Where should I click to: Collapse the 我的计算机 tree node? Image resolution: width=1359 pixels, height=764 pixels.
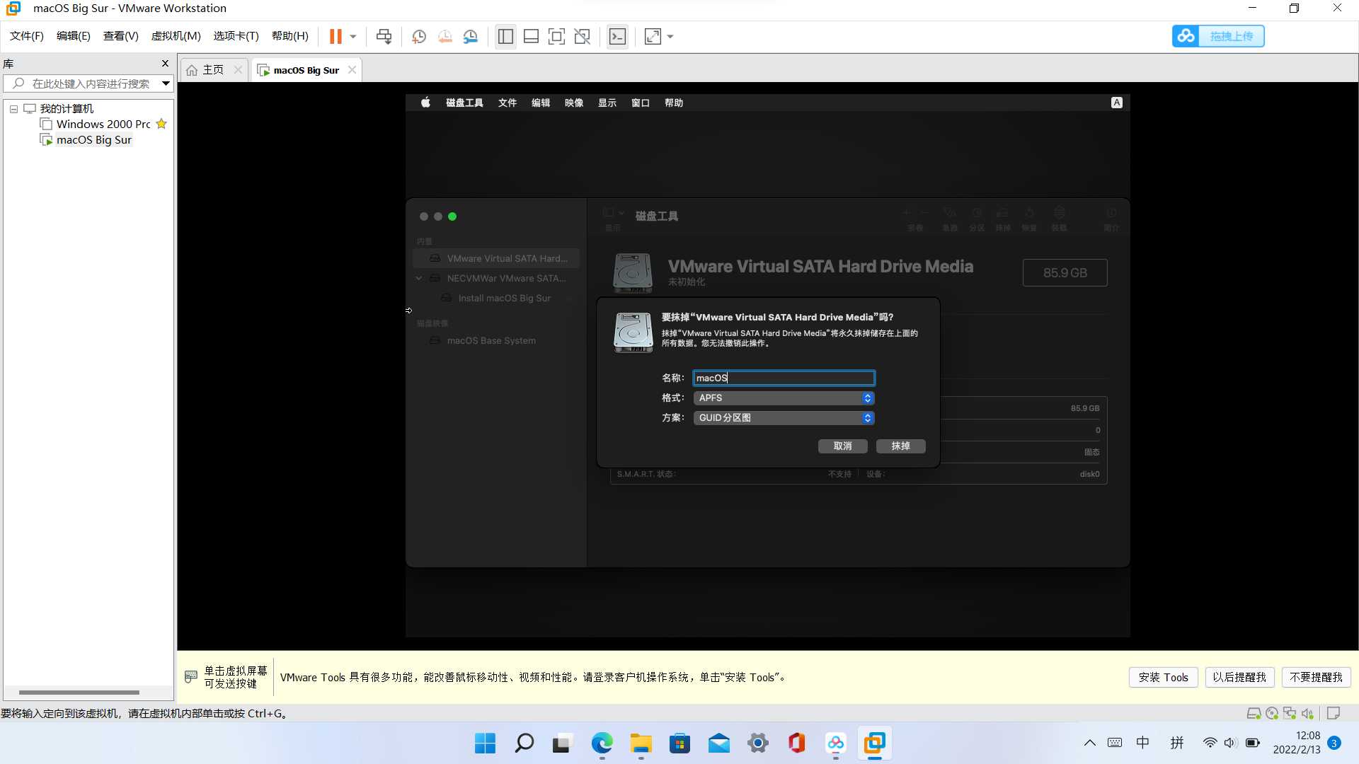click(13, 109)
